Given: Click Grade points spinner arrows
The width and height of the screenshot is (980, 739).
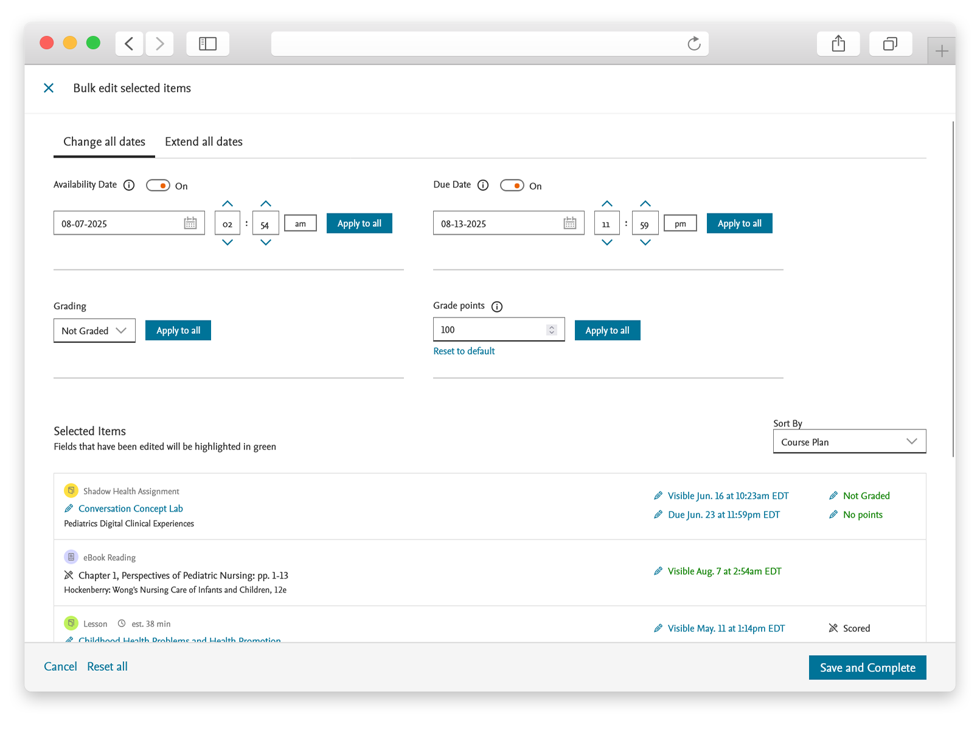Looking at the screenshot, I should pyautogui.click(x=552, y=330).
